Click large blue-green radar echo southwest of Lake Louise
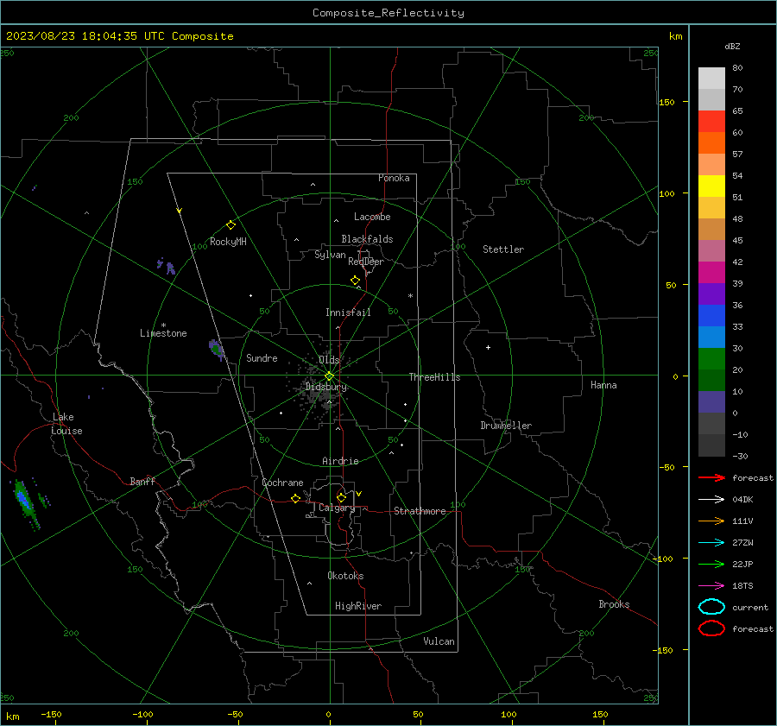Screen dimensions: 777x726 coord(26,504)
